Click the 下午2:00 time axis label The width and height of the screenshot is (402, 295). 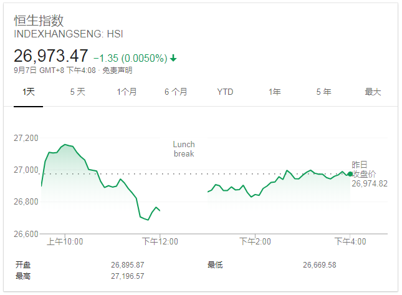(255, 241)
